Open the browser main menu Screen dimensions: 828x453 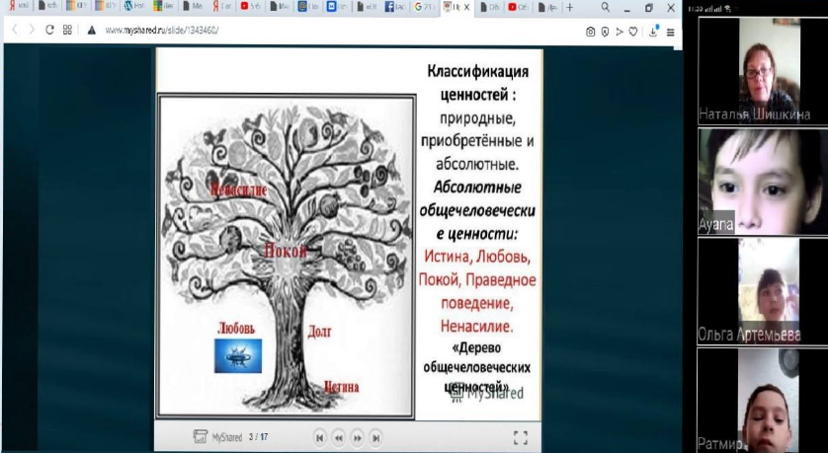(x=670, y=31)
